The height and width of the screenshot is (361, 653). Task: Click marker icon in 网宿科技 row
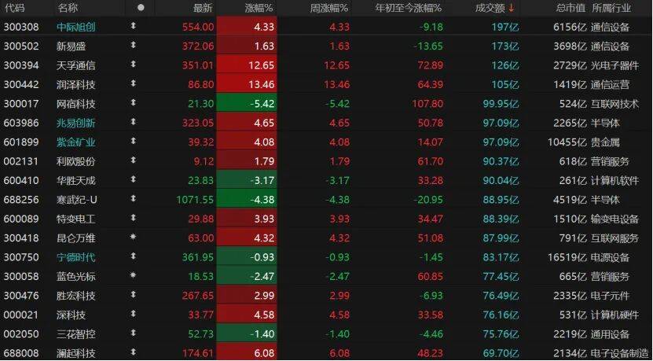tap(134, 102)
